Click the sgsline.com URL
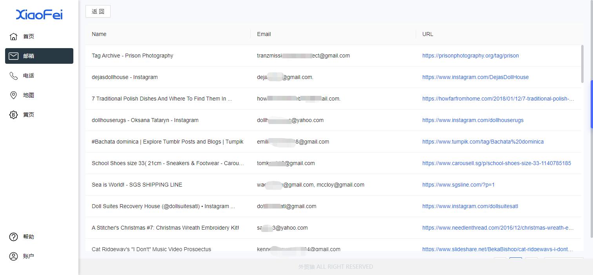Viewport: 593px width, 275px height. point(458,185)
